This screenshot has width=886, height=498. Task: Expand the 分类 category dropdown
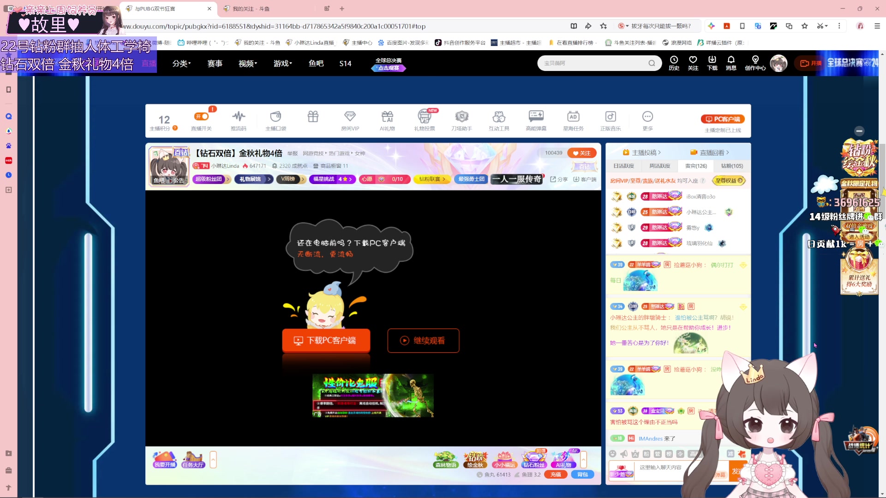tap(181, 64)
